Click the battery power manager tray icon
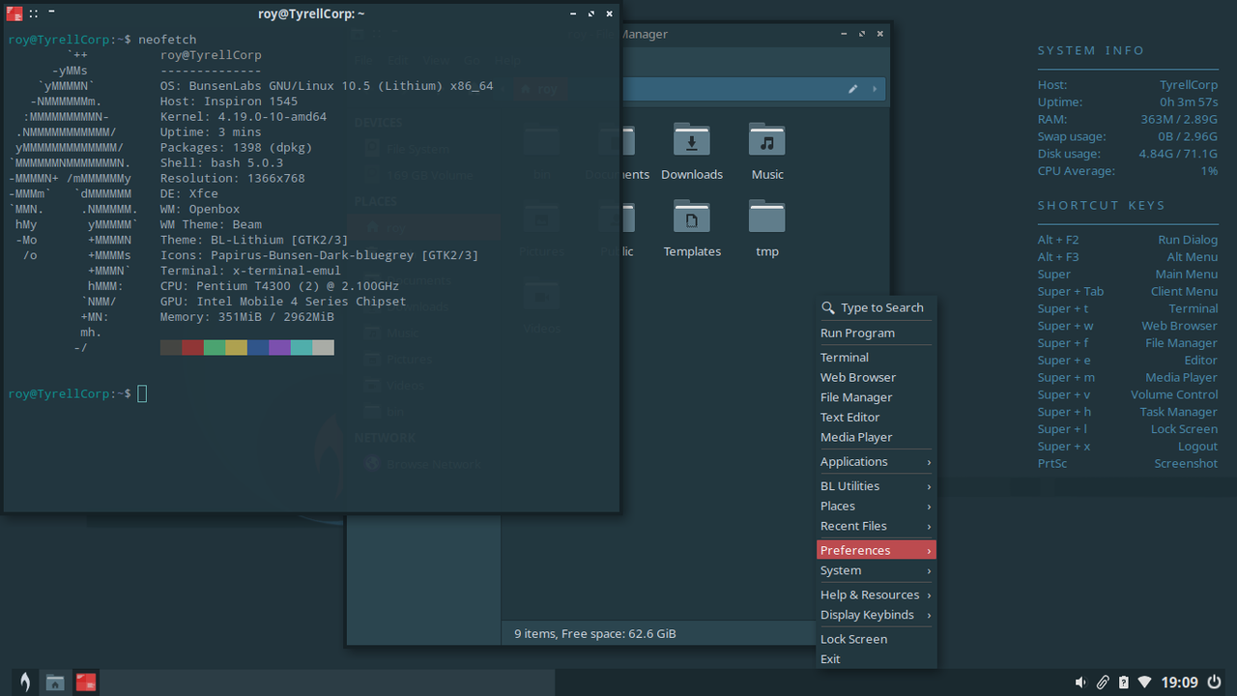The height and width of the screenshot is (696, 1237). [x=1123, y=682]
